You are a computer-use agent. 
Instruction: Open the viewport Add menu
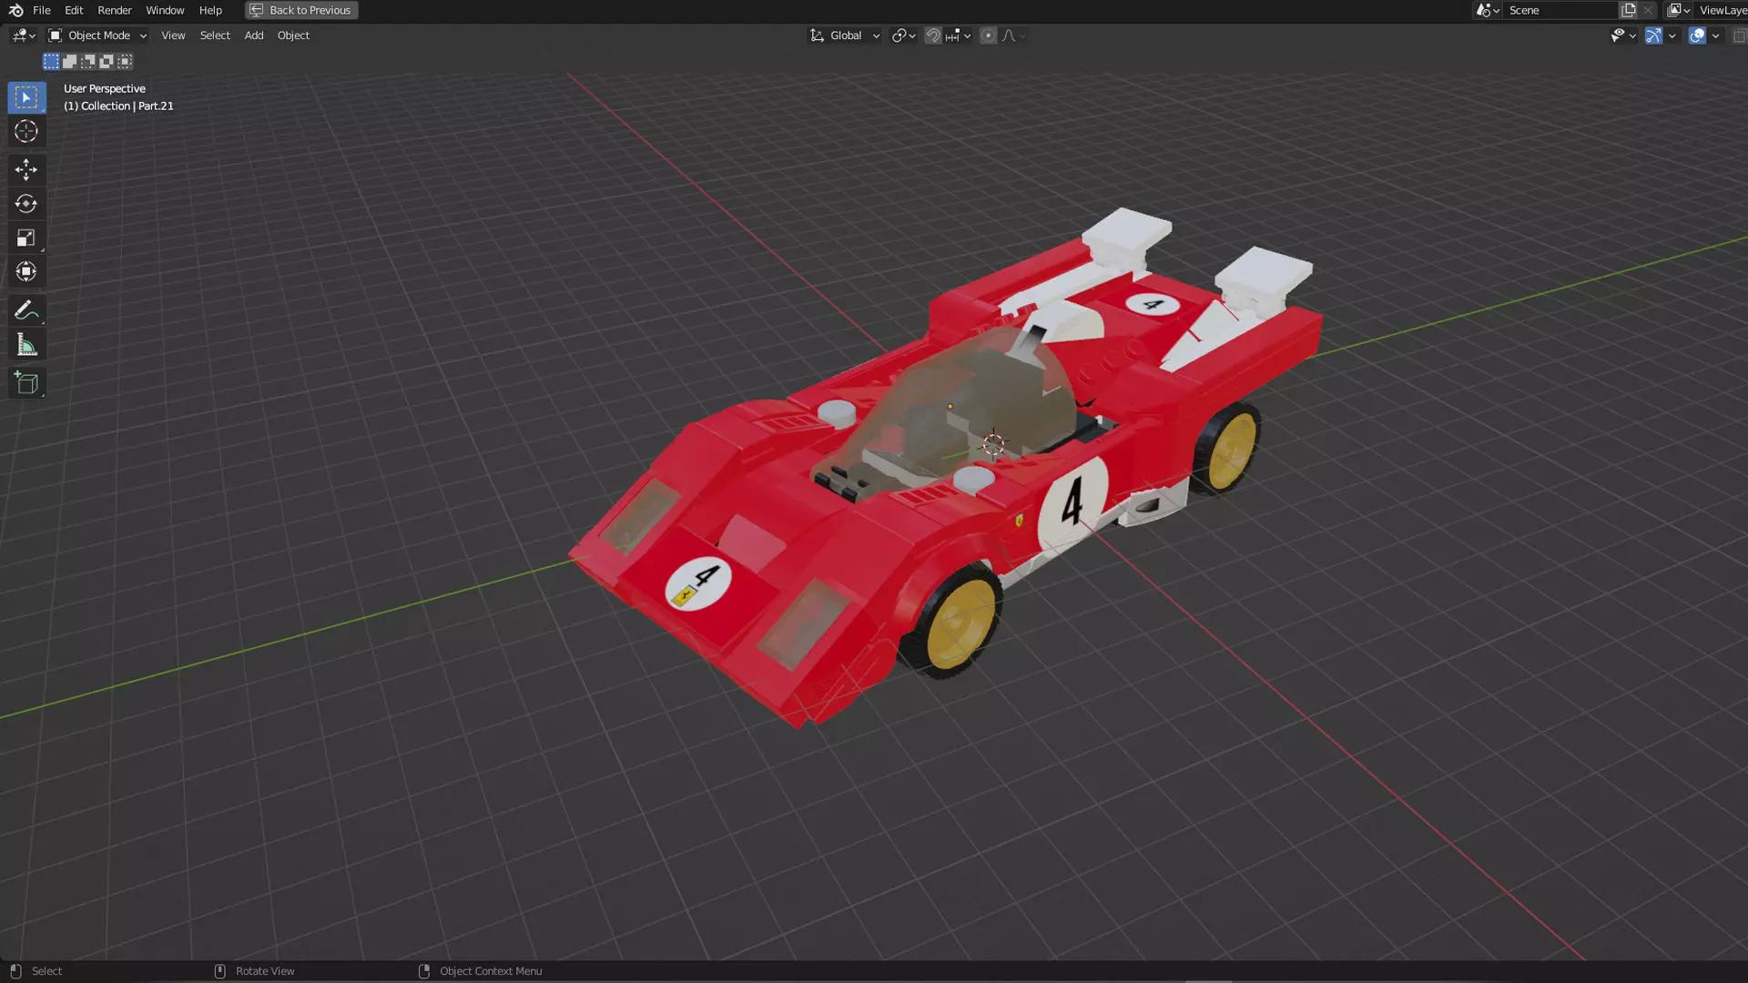click(254, 35)
